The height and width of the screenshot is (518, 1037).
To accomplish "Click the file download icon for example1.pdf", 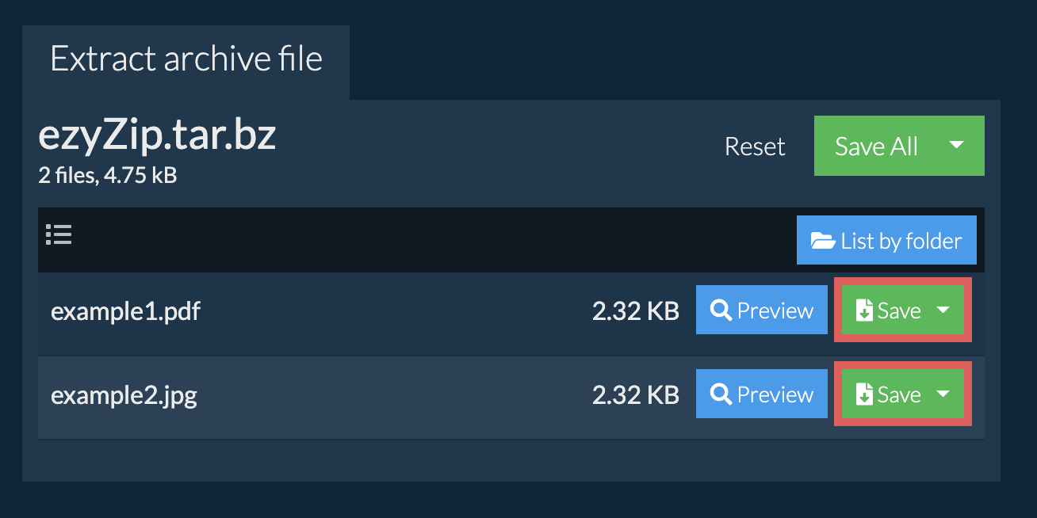I will pyautogui.click(x=864, y=311).
